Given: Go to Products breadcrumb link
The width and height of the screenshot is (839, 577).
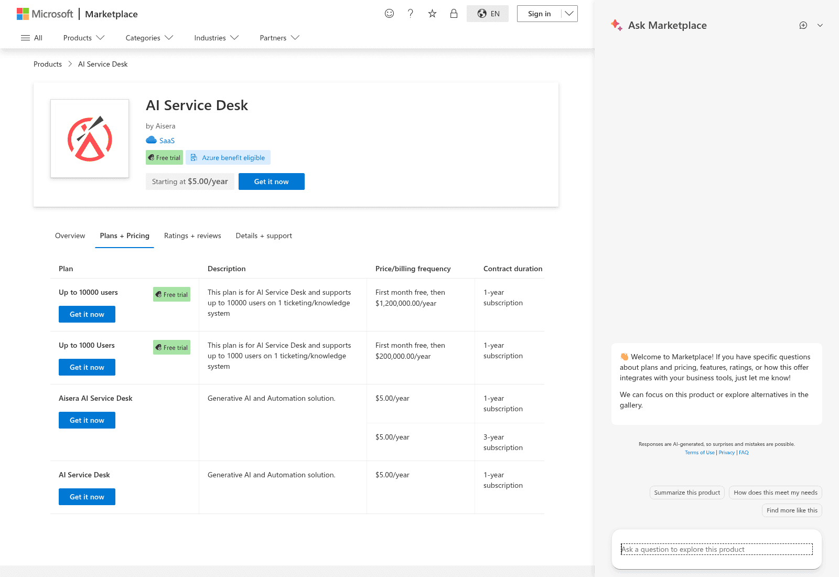Looking at the screenshot, I should 48,64.
